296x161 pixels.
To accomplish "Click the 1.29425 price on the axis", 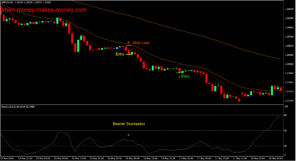I will (x=289, y=9).
